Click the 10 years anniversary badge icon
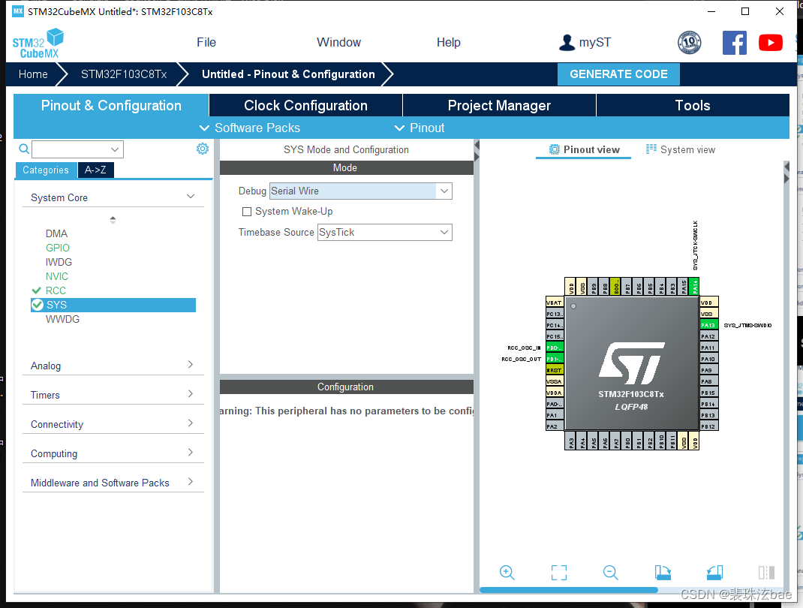803x608 pixels. coord(690,43)
